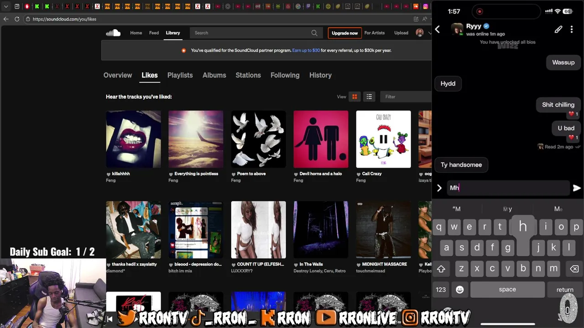Open the Library menu item

173,33
